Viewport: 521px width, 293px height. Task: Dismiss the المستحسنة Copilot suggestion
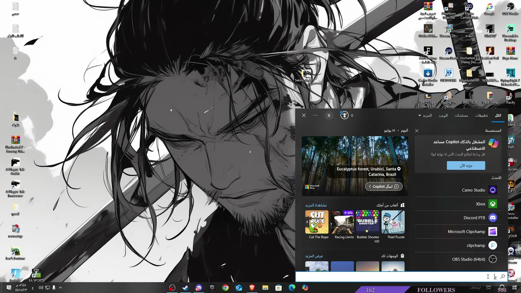coord(416,131)
